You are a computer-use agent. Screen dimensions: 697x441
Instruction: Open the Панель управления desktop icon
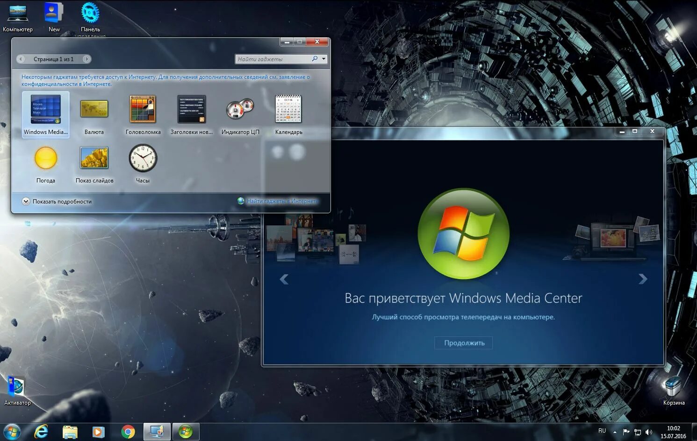pyautogui.click(x=90, y=19)
